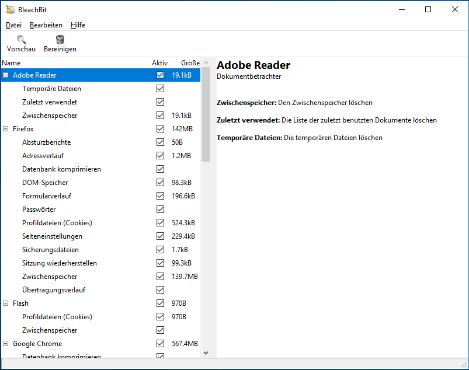
Task: Collapse the Adobe Reader tree group
Action: (x=6, y=75)
